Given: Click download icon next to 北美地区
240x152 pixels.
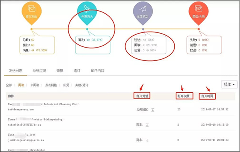Looking at the screenshot, I should (153, 110).
